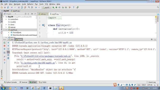Click the Copy icon in toolbar
Screen dimensions: 160x90
pyautogui.click(x=22, y=7)
